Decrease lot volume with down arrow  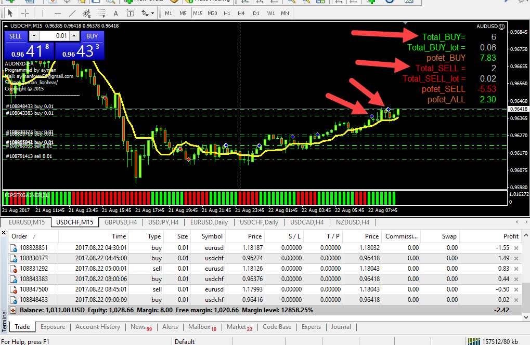click(x=34, y=36)
